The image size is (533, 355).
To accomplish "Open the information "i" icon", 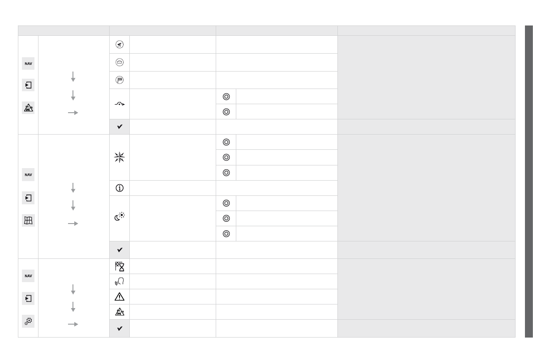I will click(119, 188).
